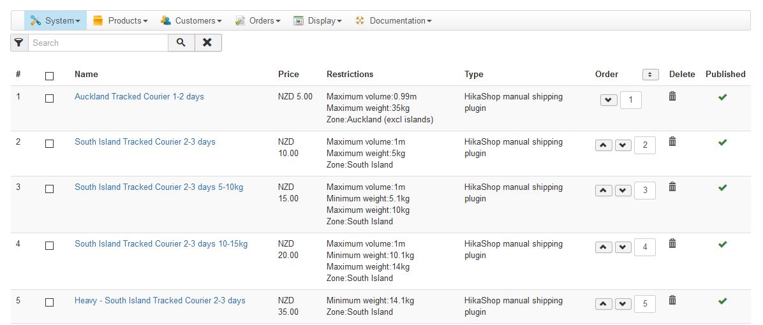Image resolution: width=763 pixels, height=325 pixels.
Task: Click the filter funnel icon
Action: tap(19, 43)
